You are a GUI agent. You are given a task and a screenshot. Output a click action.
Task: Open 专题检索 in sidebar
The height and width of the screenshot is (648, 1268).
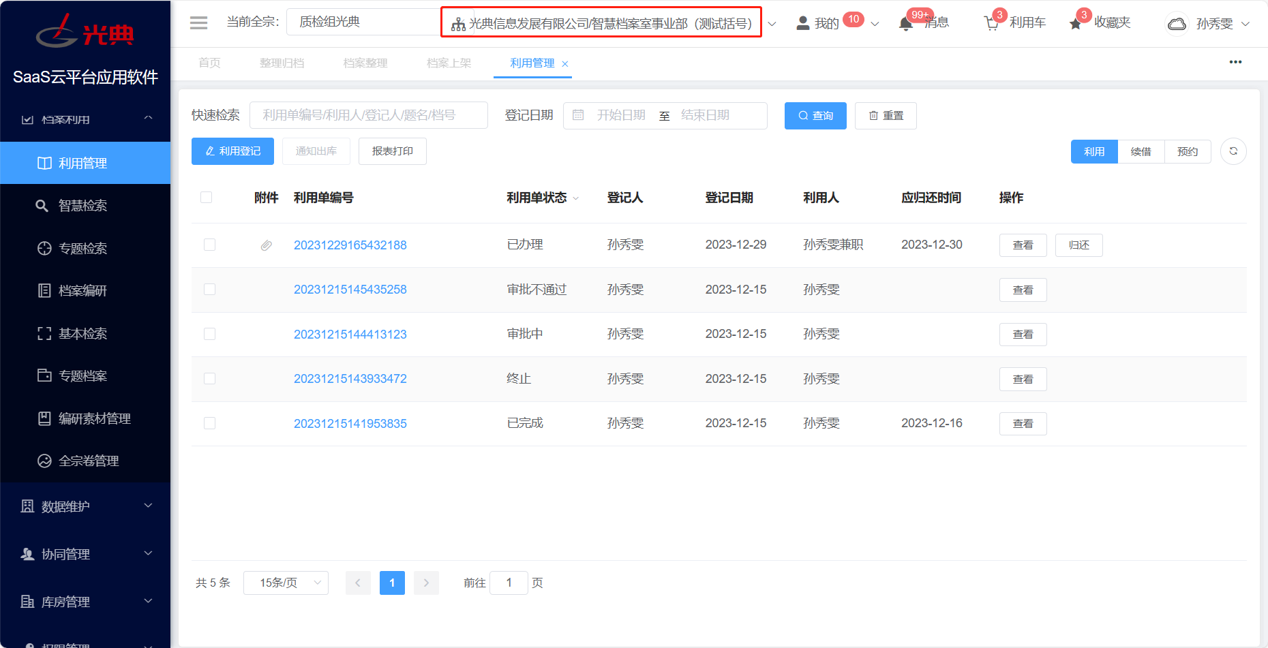click(85, 248)
